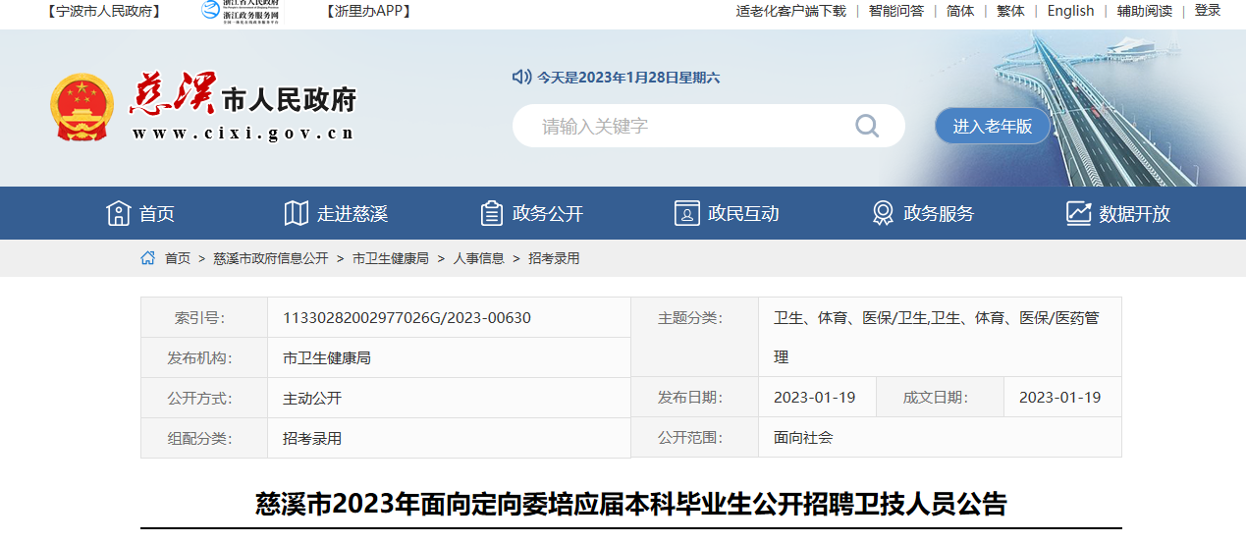
Task: Switch to 繁体 traditional Chinese
Action: [1010, 11]
